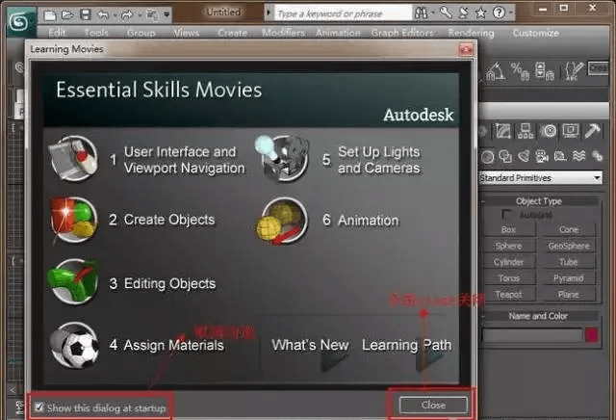The image size is (616, 420).
Task: Open the 3ds Max application menu logo
Action: (19, 22)
